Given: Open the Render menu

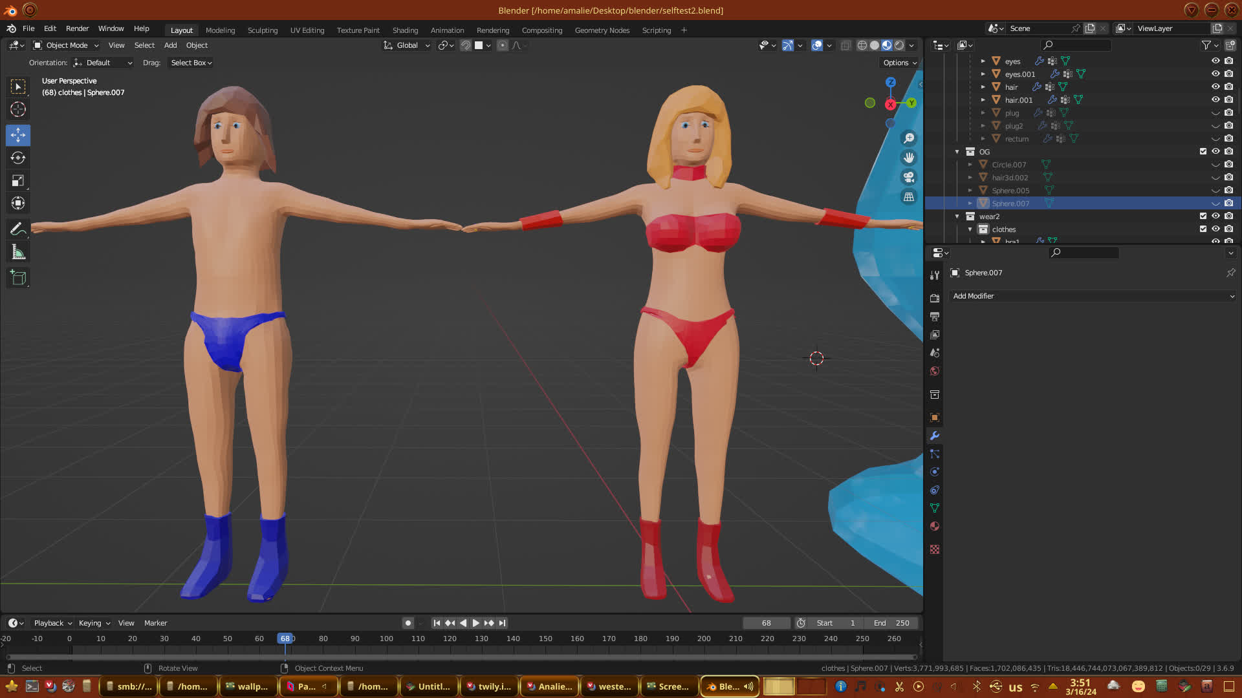Looking at the screenshot, I should pyautogui.click(x=77, y=28).
